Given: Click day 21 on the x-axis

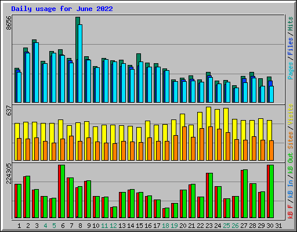Looking at the screenshot, I should tap(191, 226).
